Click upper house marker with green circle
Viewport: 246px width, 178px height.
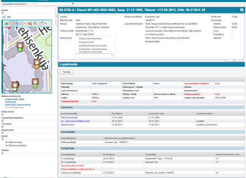click(x=20, y=47)
